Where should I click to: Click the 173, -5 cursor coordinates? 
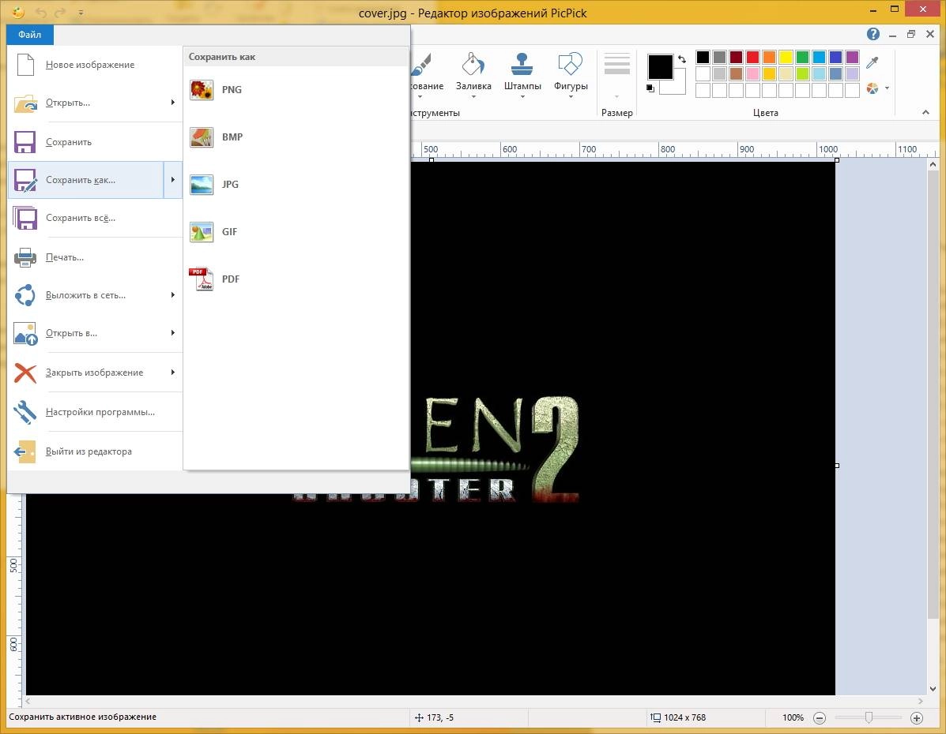tap(440, 717)
